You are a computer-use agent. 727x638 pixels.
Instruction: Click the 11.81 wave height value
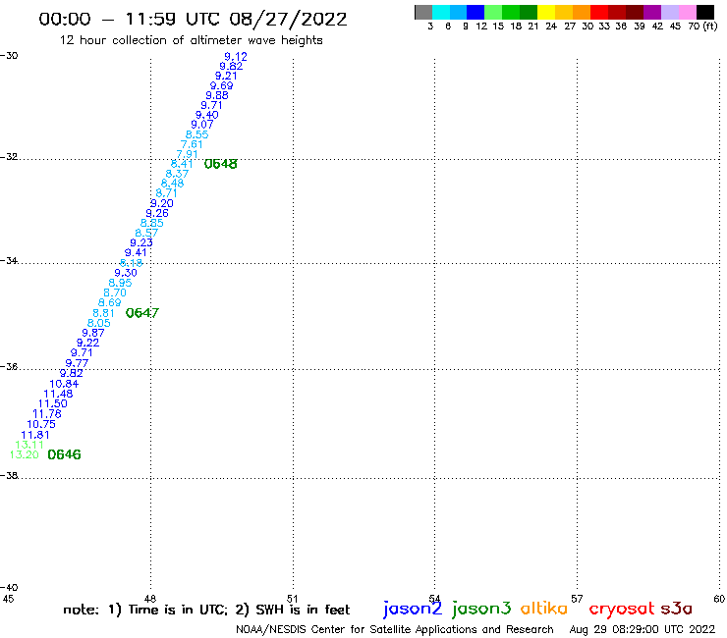click(x=35, y=435)
